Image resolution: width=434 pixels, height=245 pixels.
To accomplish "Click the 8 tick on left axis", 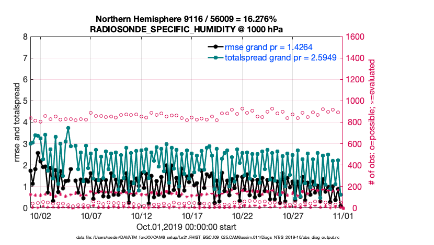I will pos(25,37).
